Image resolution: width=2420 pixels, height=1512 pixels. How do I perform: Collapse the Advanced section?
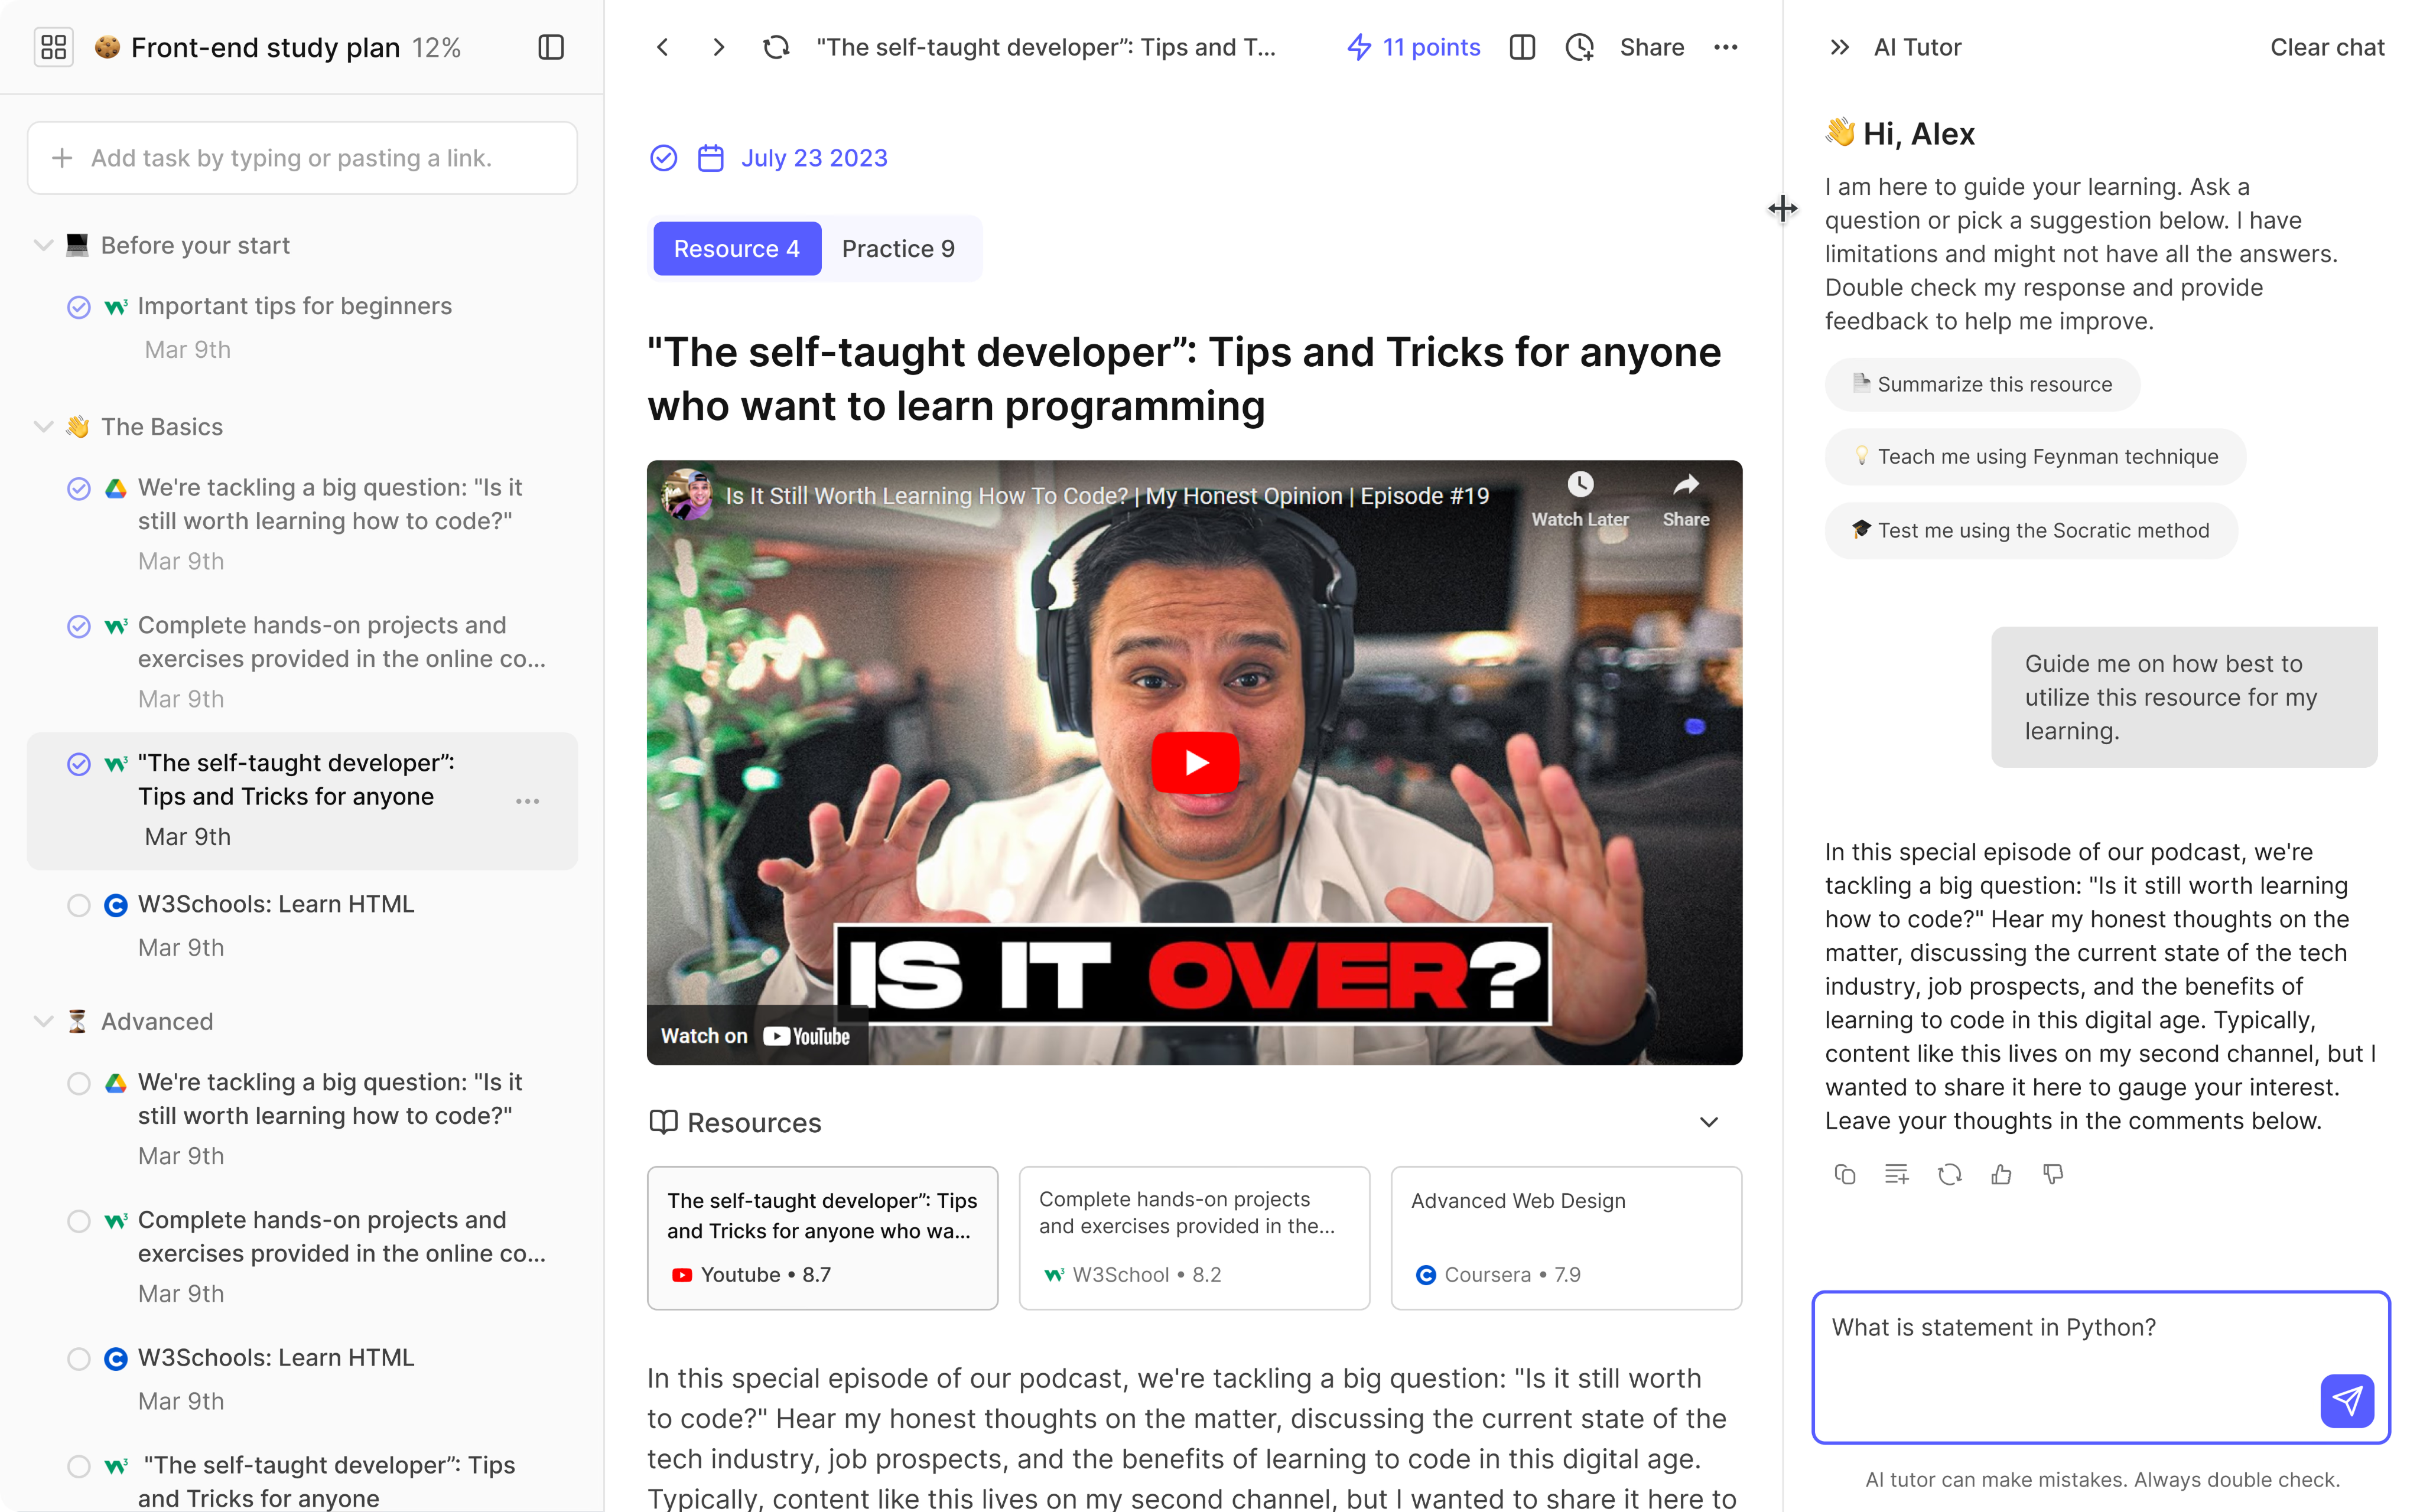(x=43, y=1021)
